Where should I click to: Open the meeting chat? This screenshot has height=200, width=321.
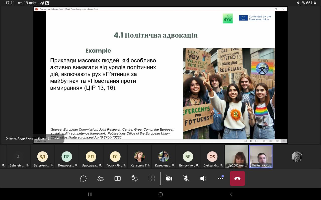(83, 178)
